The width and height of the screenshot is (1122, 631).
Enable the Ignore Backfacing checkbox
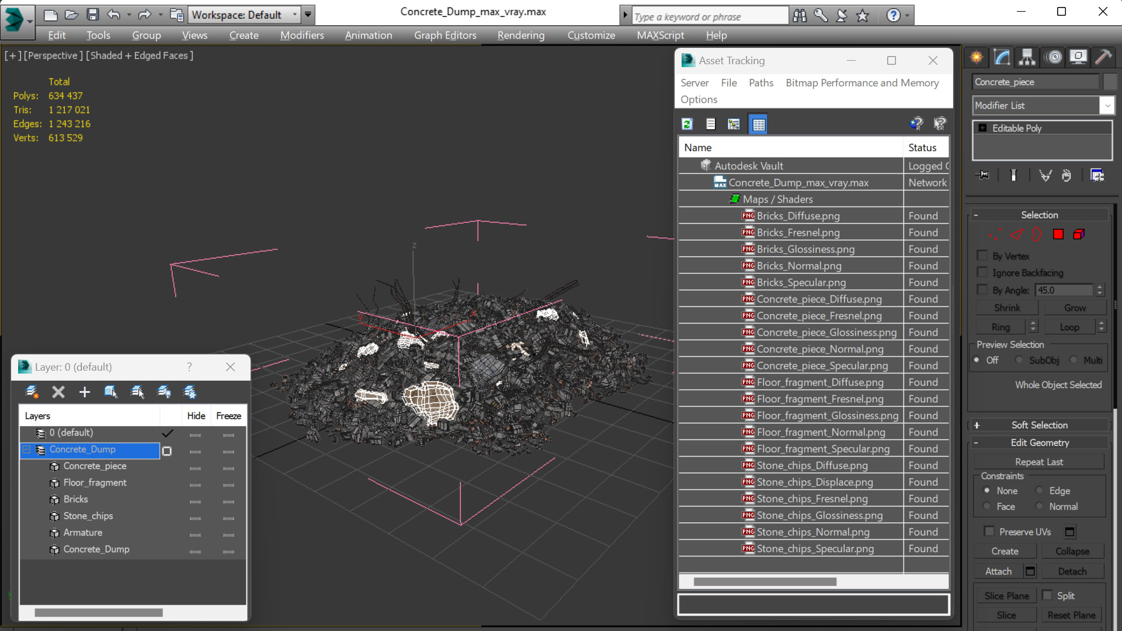(x=982, y=273)
